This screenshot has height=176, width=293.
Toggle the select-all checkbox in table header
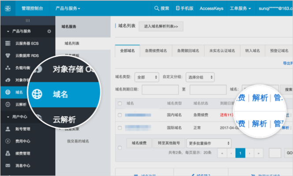pos(119,103)
